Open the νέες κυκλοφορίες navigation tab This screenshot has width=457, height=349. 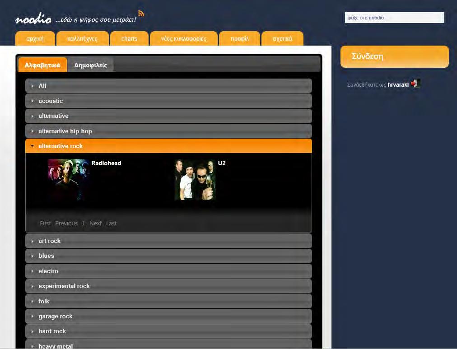[x=184, y=38]
